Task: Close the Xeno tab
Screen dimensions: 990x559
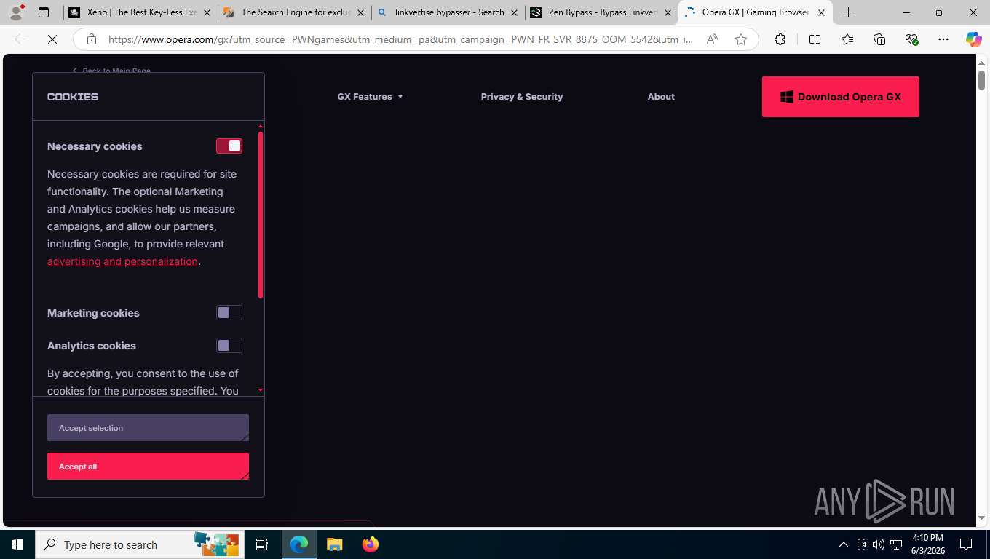Action: tap(207, 12)
